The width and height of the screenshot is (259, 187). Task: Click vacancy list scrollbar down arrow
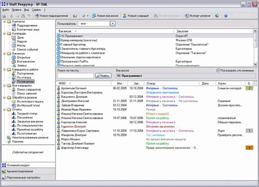coord(255,64)
